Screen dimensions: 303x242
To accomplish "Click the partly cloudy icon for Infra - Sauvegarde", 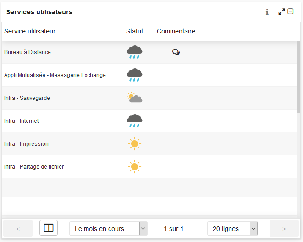I will click(134, 98).
